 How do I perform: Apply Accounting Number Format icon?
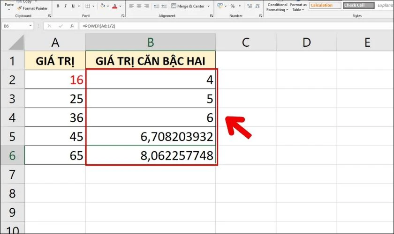pyautogui.click(x=220, y=6)
